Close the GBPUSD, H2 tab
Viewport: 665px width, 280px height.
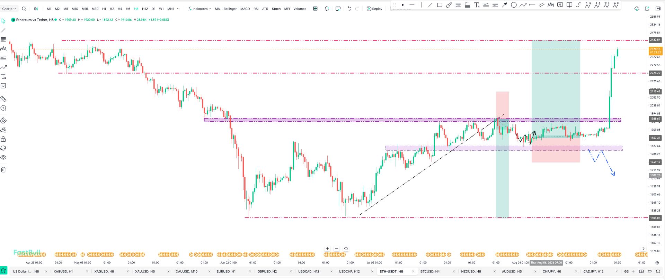point(291,271)
